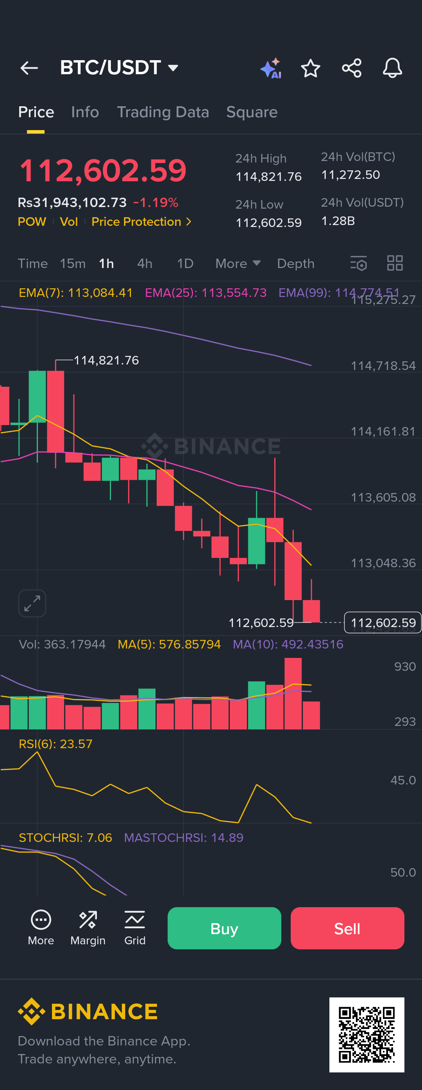Expand chart to fullscreen
Screen dimensions: 422x1090
[x=32, y=603]
